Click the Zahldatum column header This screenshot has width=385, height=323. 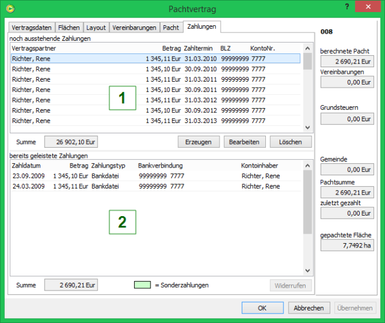pos(26,166)
